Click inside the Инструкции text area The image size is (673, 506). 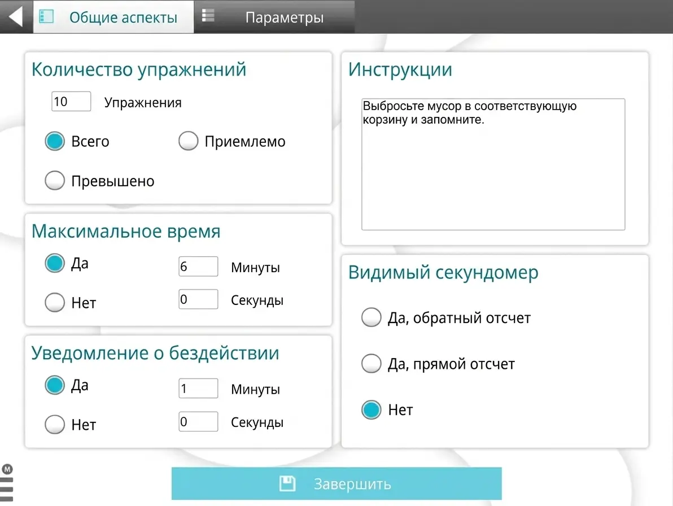(493, 164)
